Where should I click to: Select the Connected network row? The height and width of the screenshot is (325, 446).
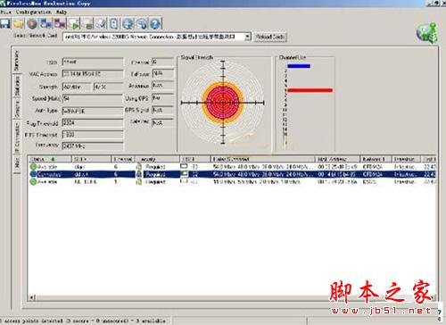click(232, 174)
